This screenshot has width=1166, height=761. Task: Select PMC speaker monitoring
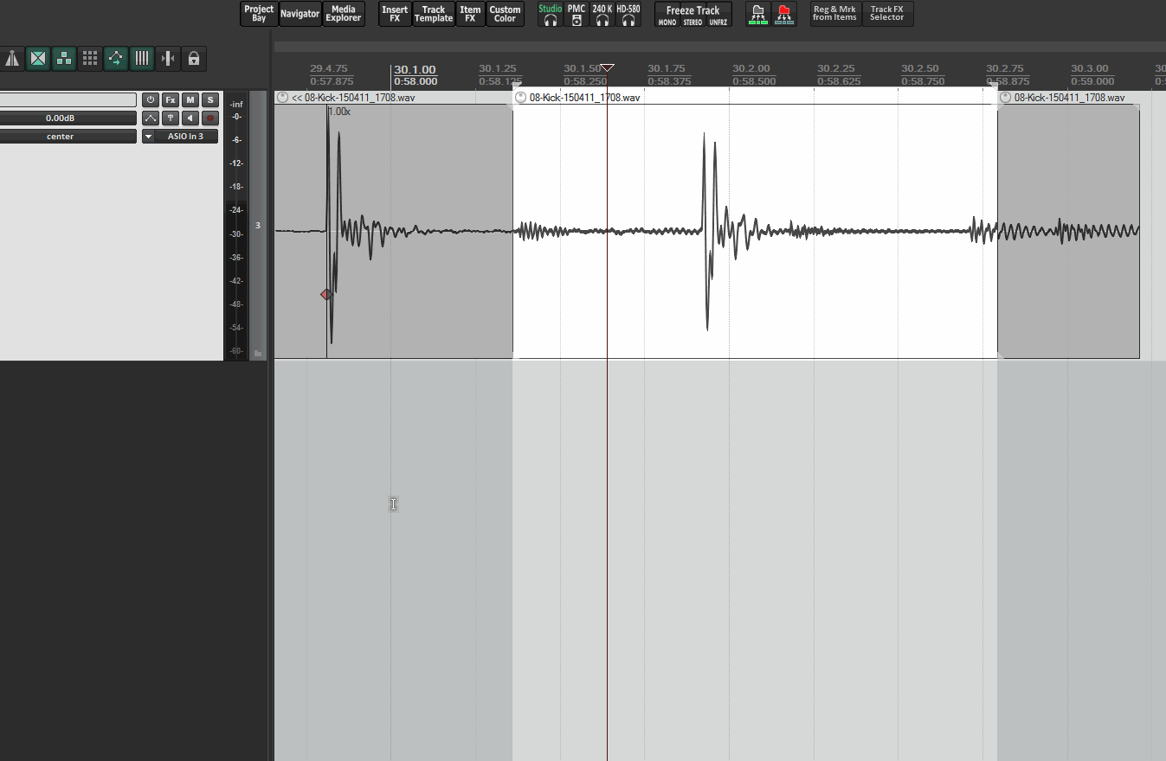coord(577,14)
